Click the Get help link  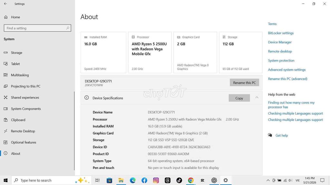point(282,135)
